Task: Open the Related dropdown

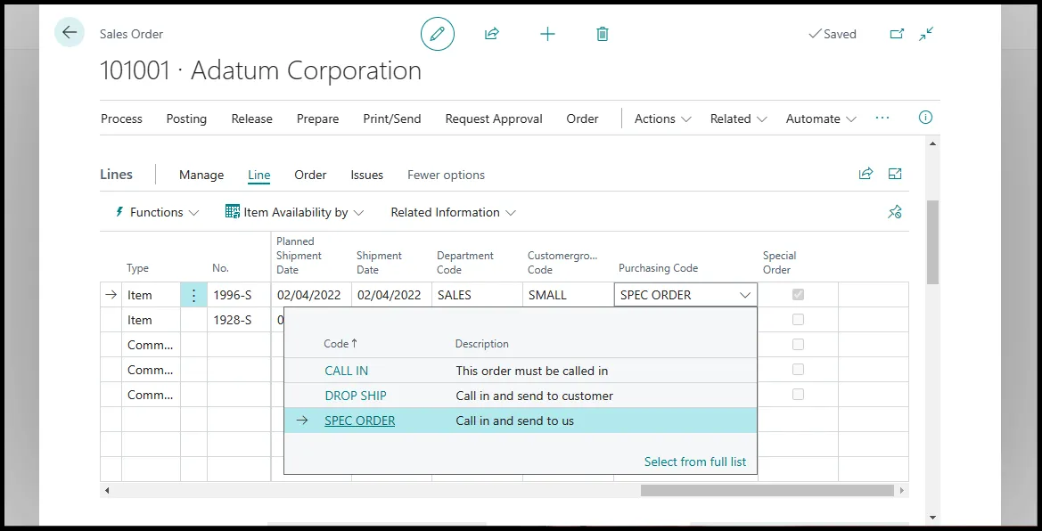Action: pos(738,119)
